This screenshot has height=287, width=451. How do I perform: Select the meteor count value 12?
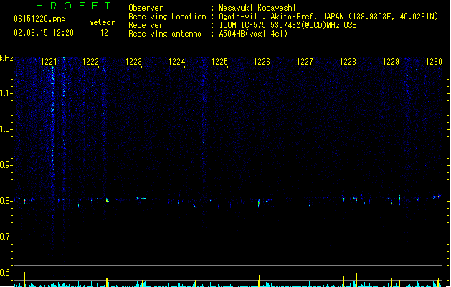104,33
